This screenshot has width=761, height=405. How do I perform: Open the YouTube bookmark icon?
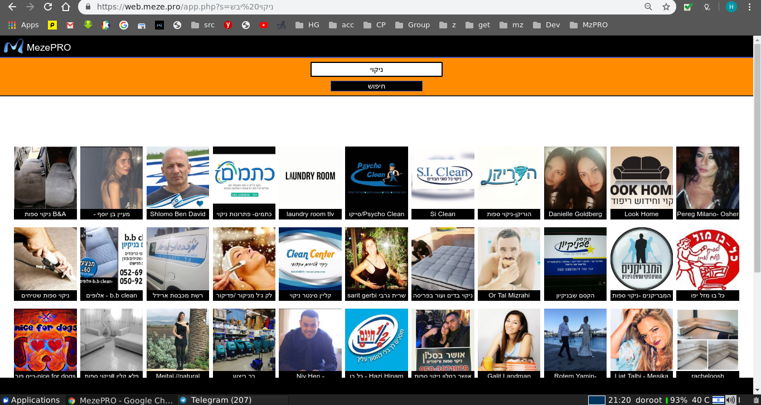click(x=263, y=25)
